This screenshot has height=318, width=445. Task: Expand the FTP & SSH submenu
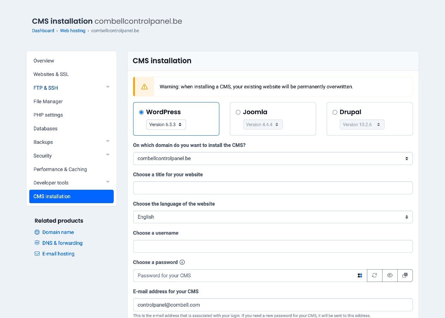pos(108,87)
